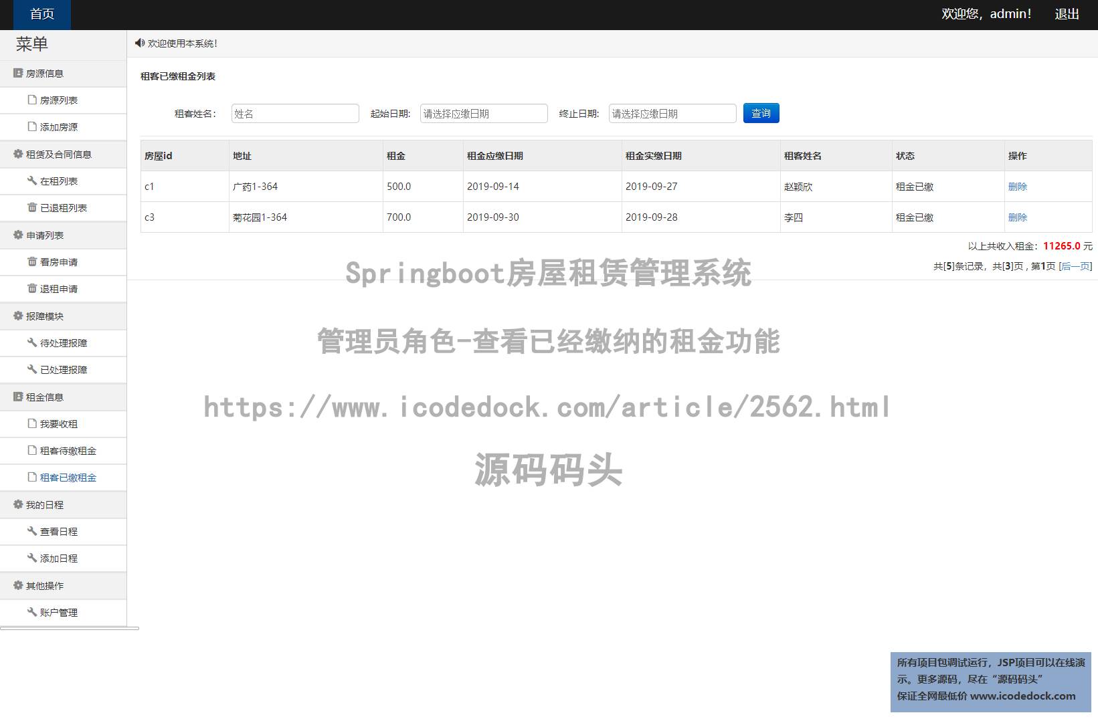Click the tenant name input field

(x=295, y=113)
